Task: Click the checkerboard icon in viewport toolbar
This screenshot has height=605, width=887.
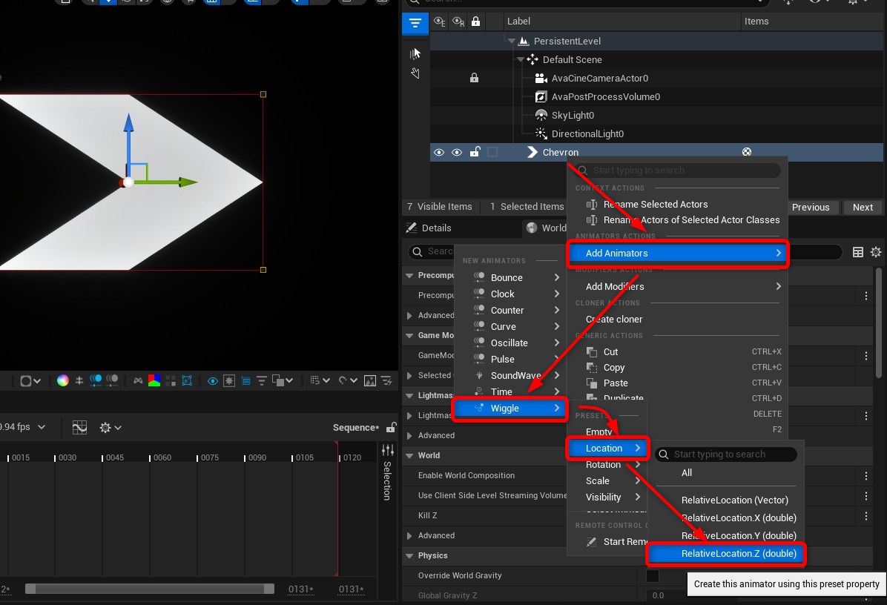Action: [171, 380]
